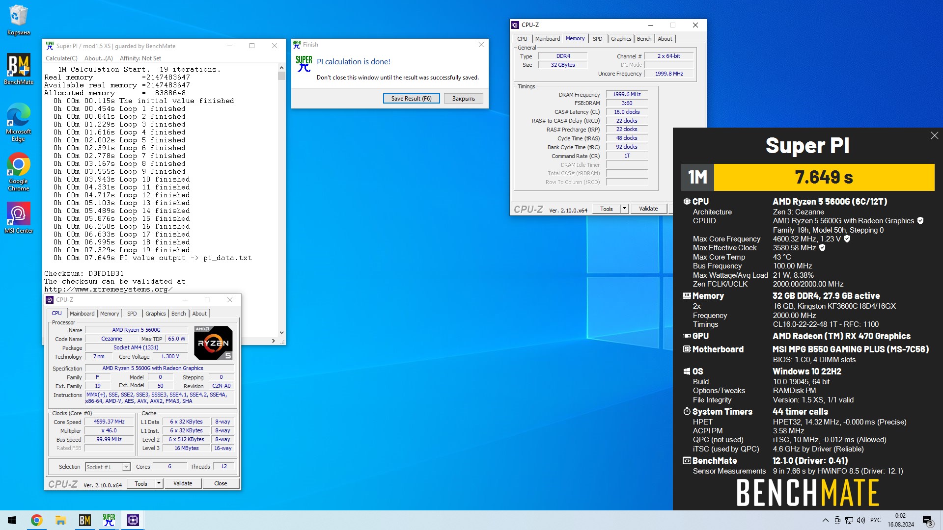Click Tools button in lower CPU-Z window
Viewport: 943px width, 530px height.
tap(141, 483)
